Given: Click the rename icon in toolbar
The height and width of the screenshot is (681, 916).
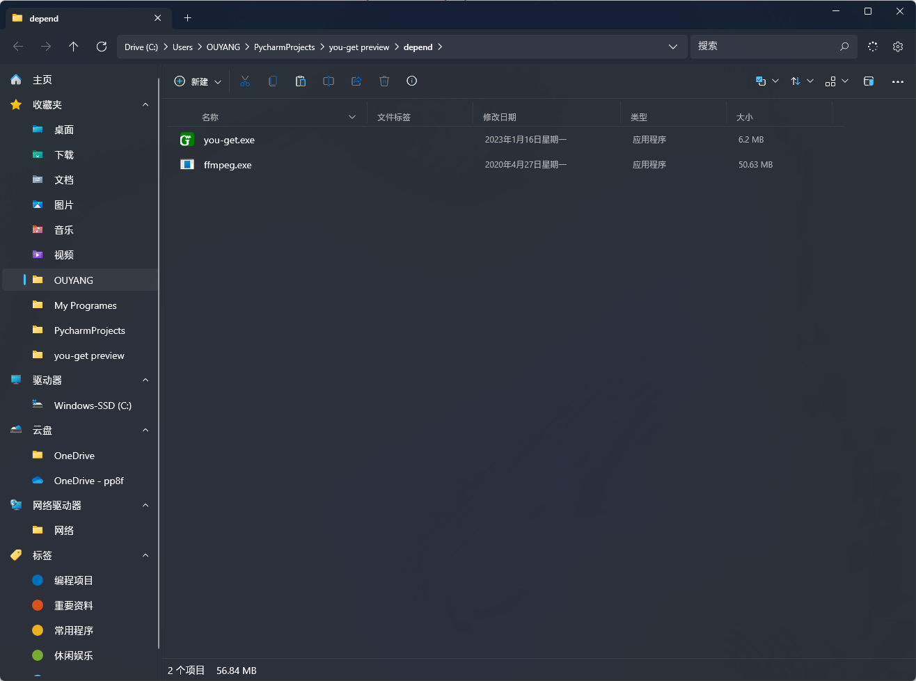Looking at the screenshot, I should [x=329, y=81].
